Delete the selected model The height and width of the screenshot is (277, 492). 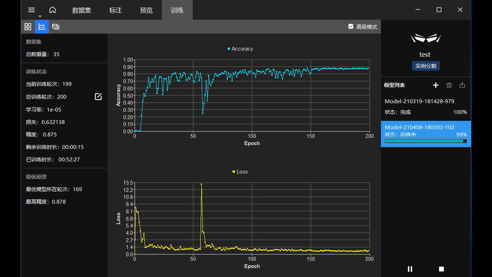point(449,85)
